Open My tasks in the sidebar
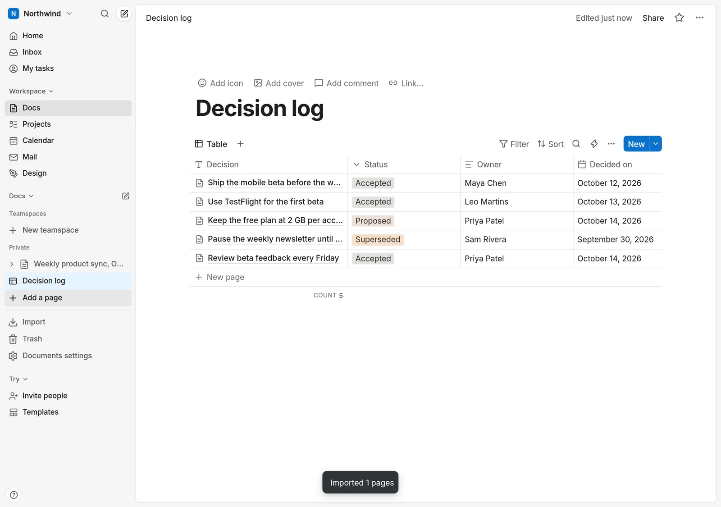The height and width of the screenshot is (507, 721). tap(68, 69)
